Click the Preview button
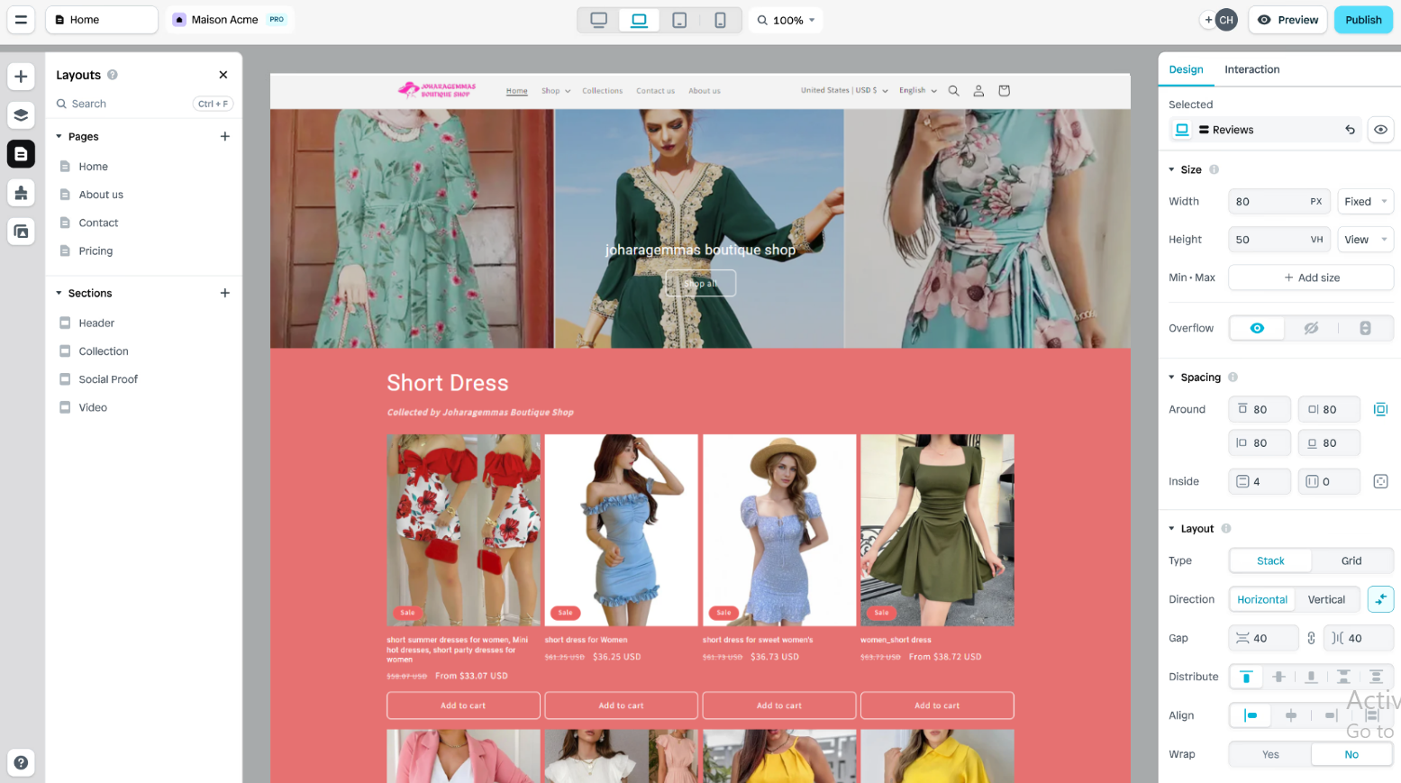1401x783 pixels. [1287, 20]
